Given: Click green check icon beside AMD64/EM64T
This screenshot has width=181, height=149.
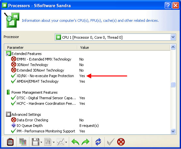Looking at the screenshot, I should click(13, 81).
